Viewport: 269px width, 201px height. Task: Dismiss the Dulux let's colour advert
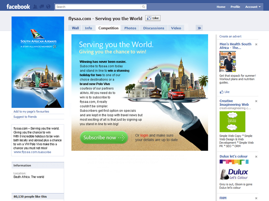coord(256,156)
